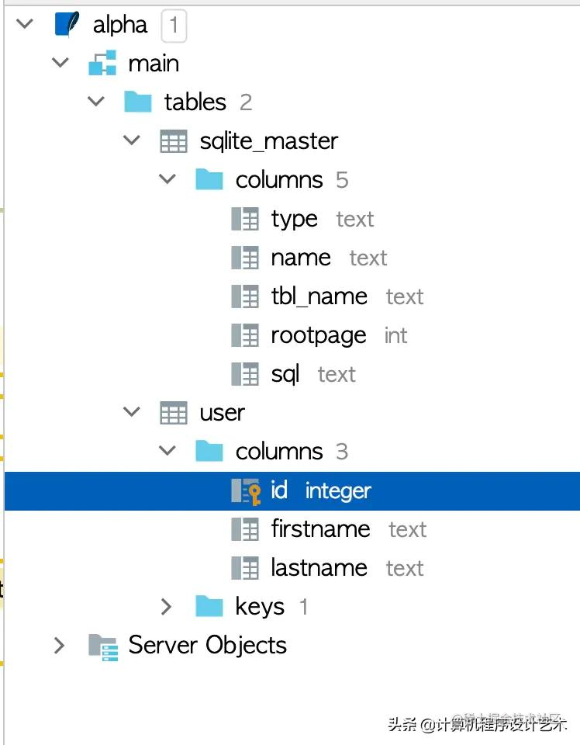
Task: Click the keys folder icon under user
Action: 209,606
